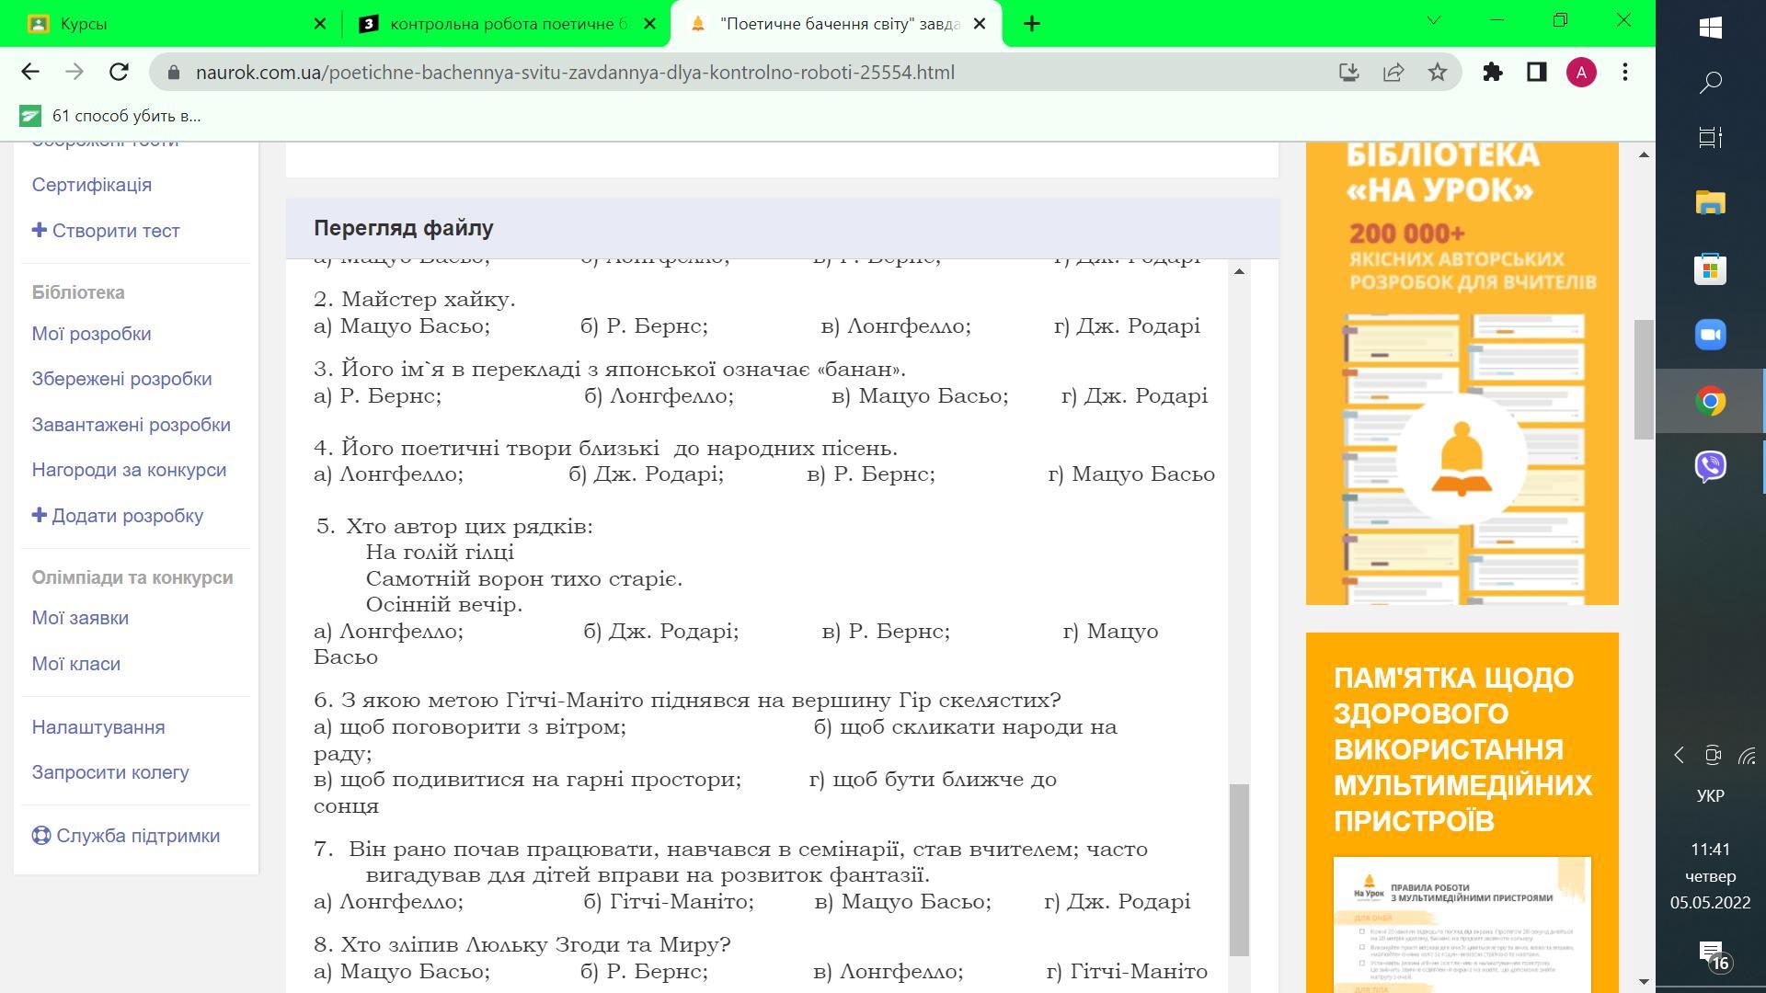
Task: Click the share page icon in address bar
Action: point(1393,72)
